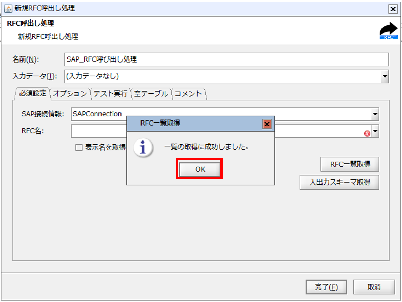Click the blue info icon in the dialog
This screenshot has height=302, width=402.
(x=144, y=147)
